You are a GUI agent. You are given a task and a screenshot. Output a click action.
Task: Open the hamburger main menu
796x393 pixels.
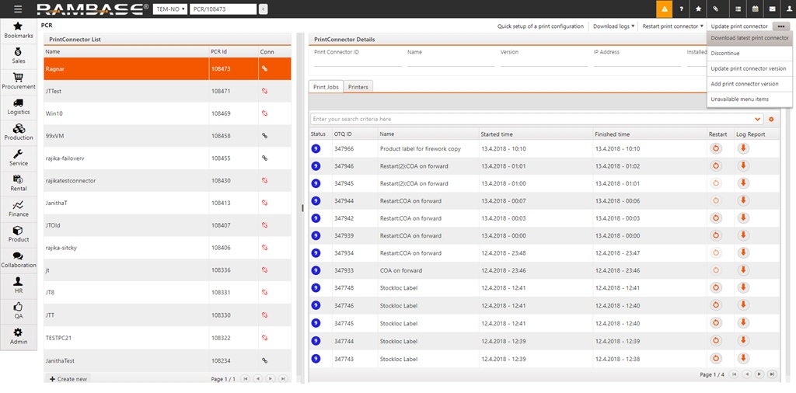click(x=18, y=9)
